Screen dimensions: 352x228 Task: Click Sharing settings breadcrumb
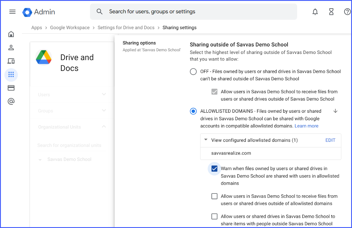179,28
